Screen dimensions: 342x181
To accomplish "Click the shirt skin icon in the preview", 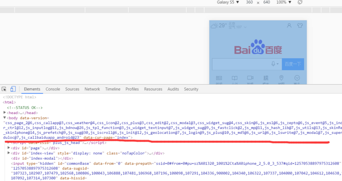I will [x=300, y=26].
